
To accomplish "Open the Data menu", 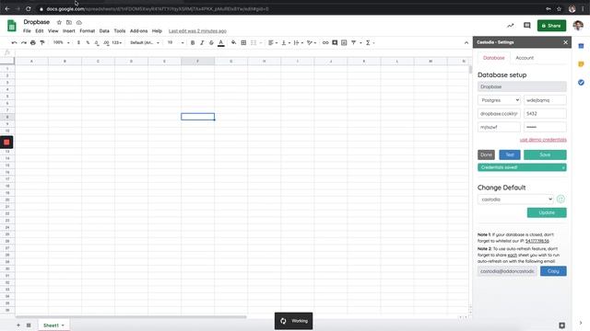I will tap(104, 31).
